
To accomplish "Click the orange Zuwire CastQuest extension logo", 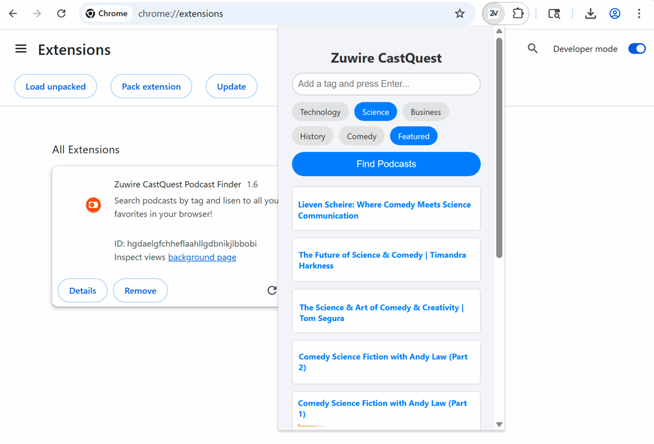I will [x=93, y=205].
